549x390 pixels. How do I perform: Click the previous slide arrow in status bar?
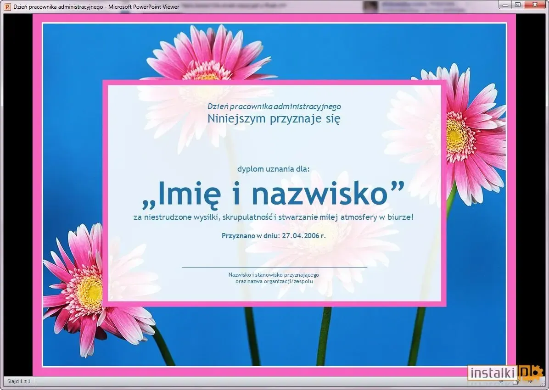click(501, 382)
